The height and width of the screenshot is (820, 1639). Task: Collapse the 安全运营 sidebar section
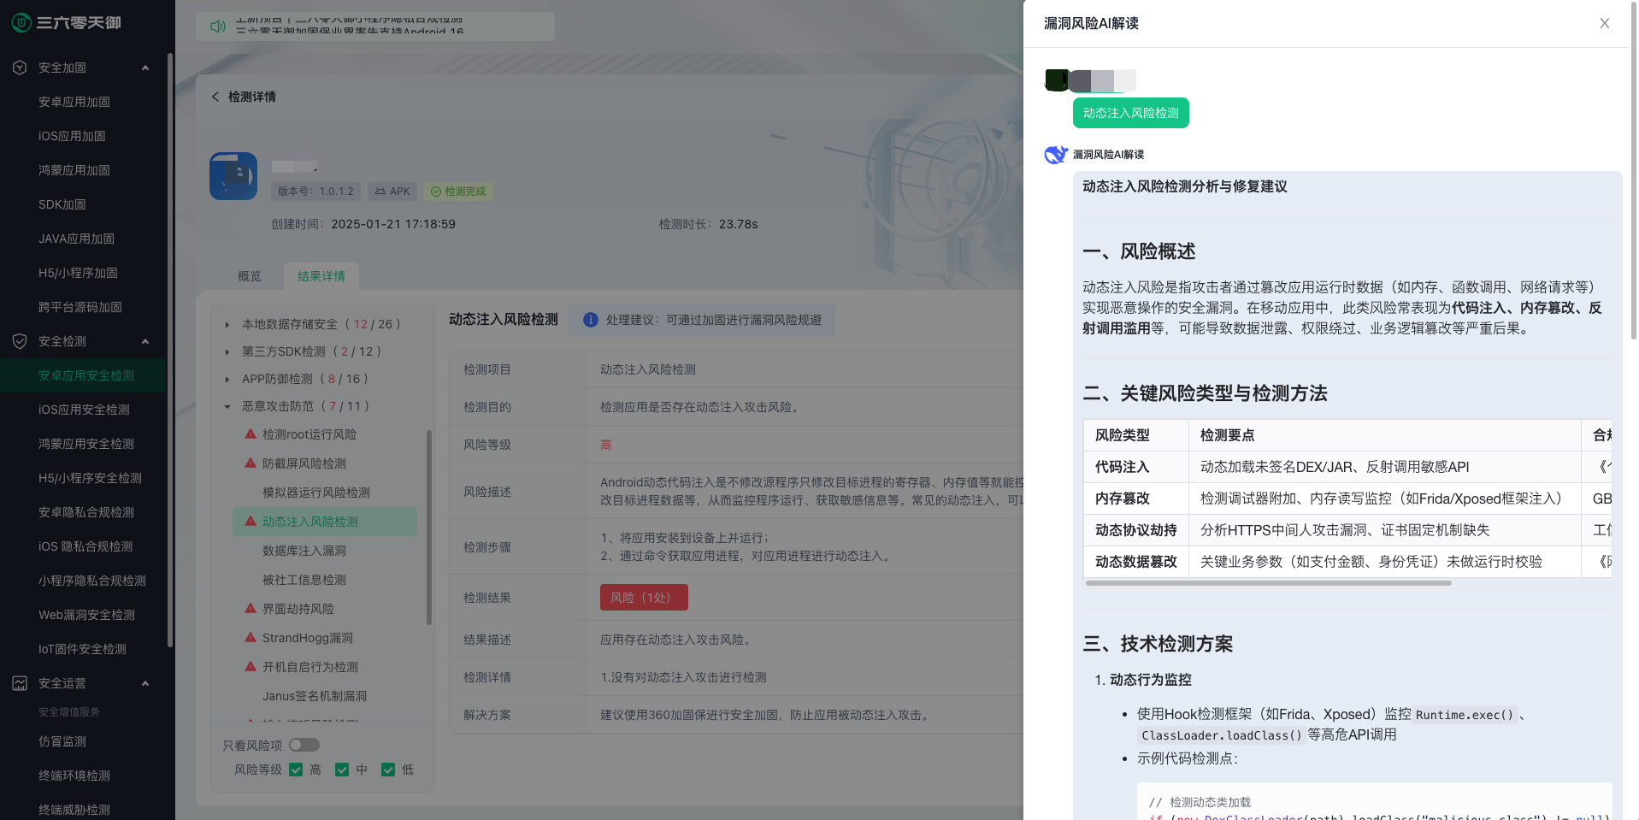tap(145, 683)
